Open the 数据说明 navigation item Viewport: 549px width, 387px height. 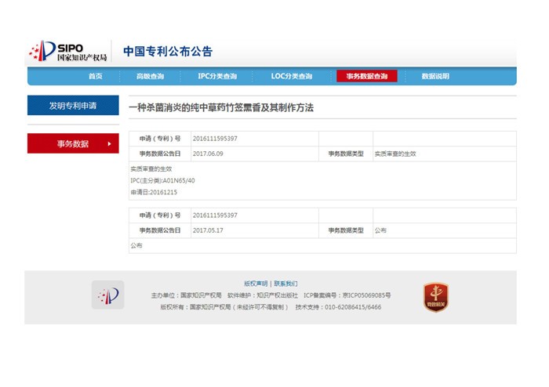435,76
